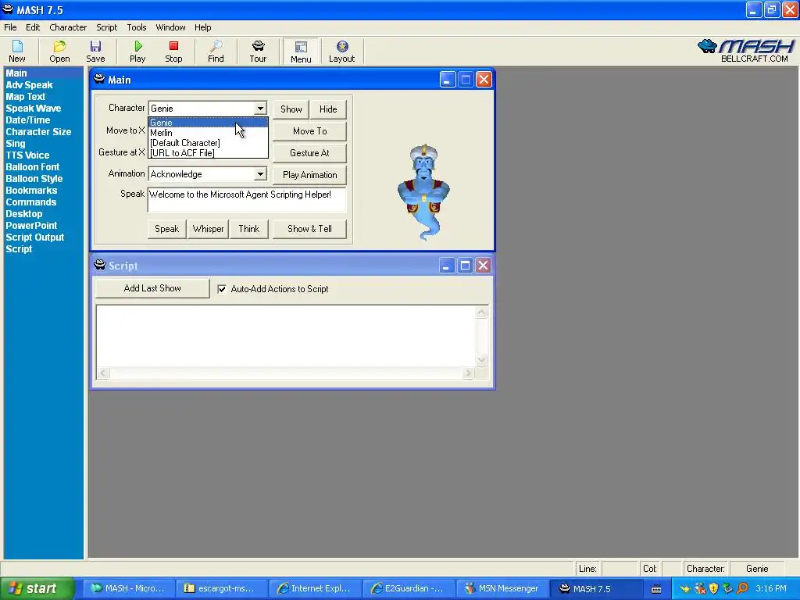The image size is (800, 600).
Task: Launch the Tour from the toolbar
Action: pyautogui.click(x=258, y=51)
